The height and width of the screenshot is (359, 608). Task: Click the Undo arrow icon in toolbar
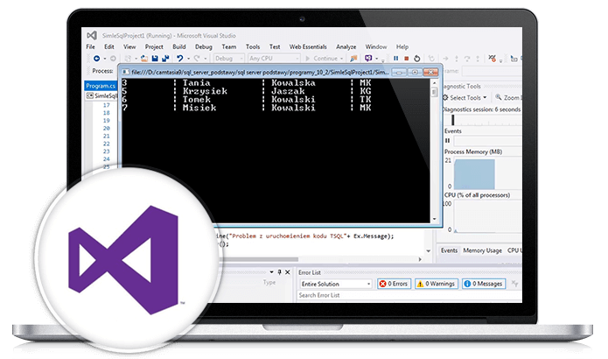pyautogui.click(x=179, y=59)
